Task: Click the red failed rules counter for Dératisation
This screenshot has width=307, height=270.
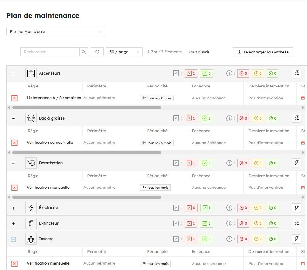Action: tap(190, 163)
